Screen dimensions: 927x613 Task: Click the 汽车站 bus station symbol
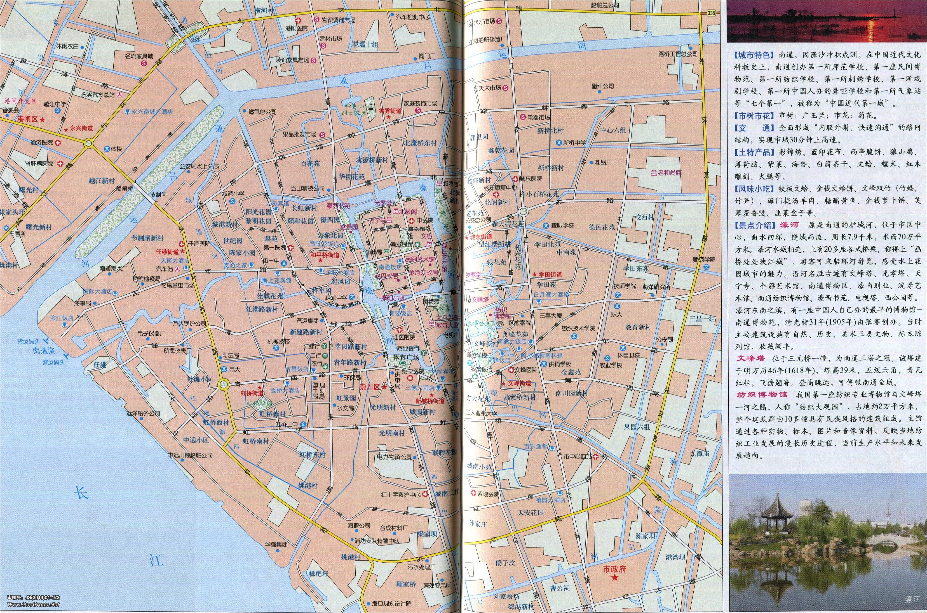tap(177, 269)
